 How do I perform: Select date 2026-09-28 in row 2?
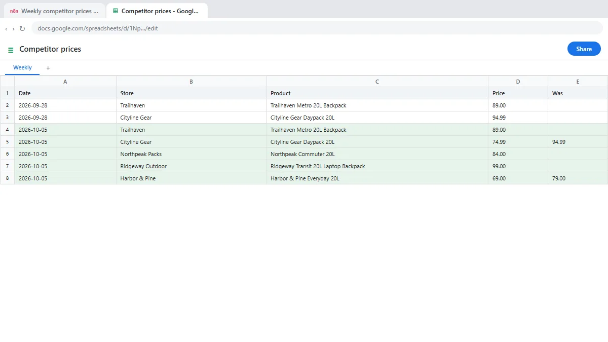[x=65, y=105]
